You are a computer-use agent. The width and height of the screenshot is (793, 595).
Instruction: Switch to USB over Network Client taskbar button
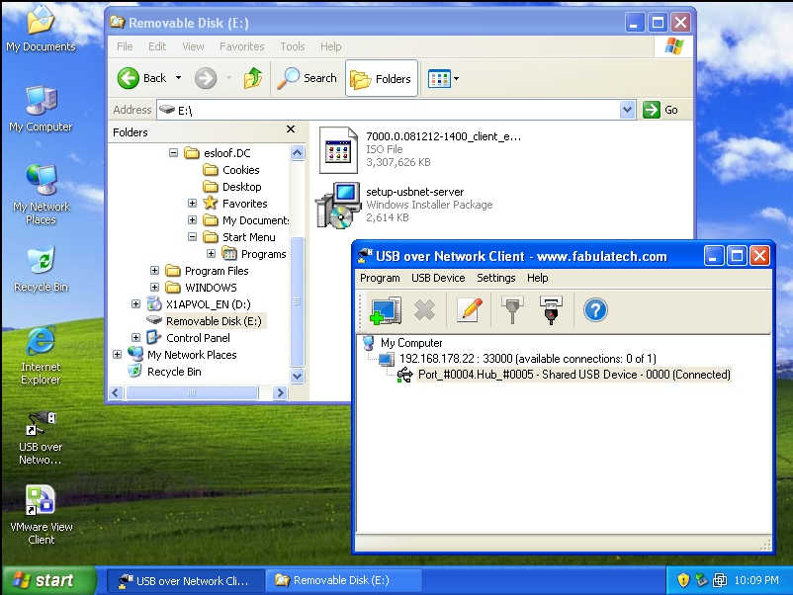(x=186, y=581)
